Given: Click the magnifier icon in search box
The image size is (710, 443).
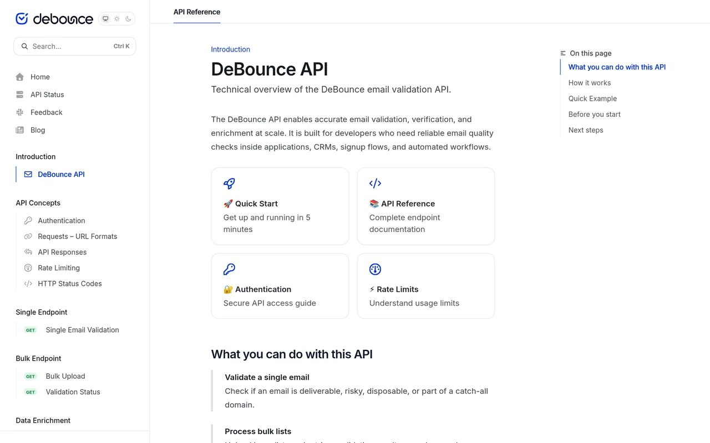Looking at the screenshot, I should pos(24,47).
